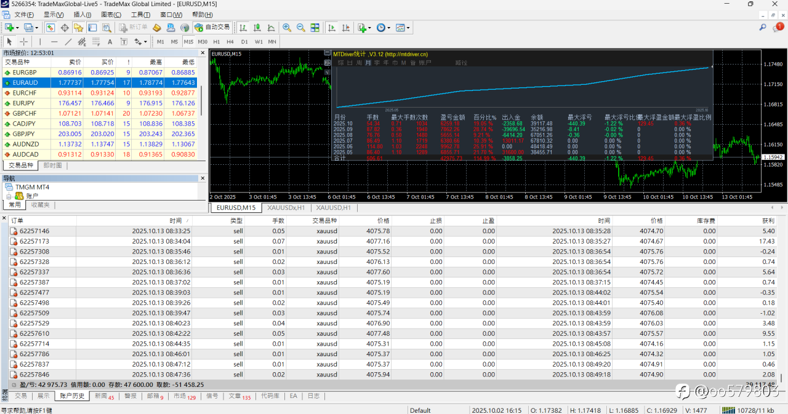The width and height of the screenshot is (788, 414).
Task: Select the trendline drawing tool
Action: [x=68, y=42]
